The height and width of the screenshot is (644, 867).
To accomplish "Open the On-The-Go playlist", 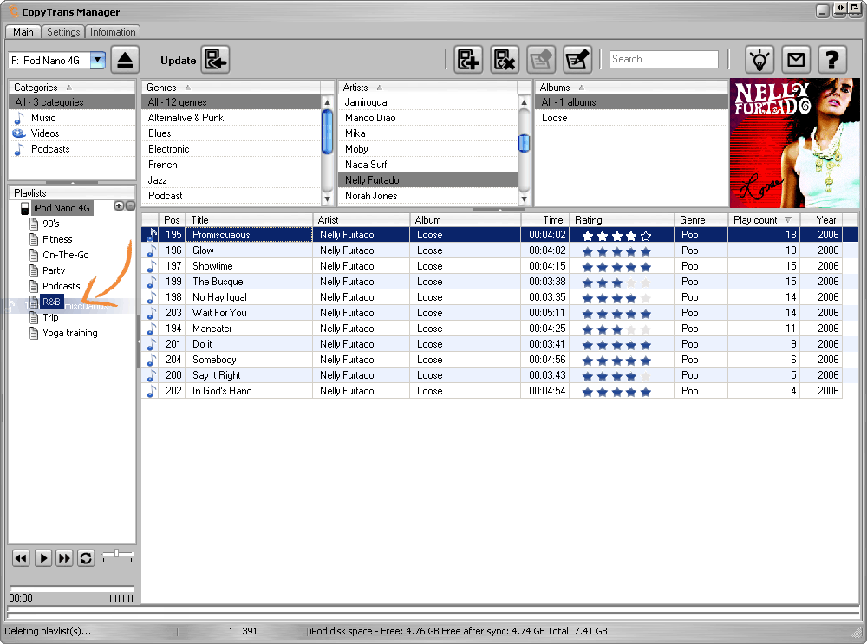I will click(65, 255).
